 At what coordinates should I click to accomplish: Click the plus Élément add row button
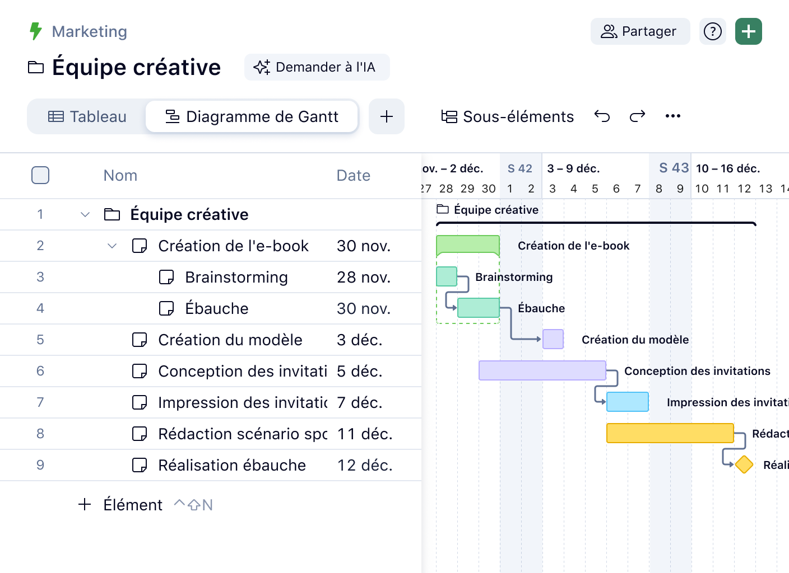point(121,505)
